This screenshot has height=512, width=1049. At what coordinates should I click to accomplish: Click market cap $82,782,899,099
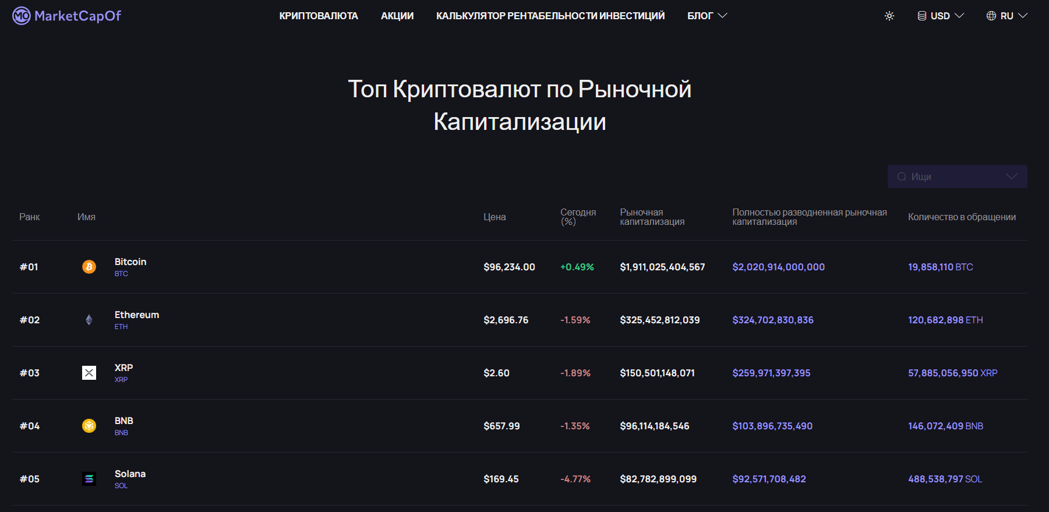coord(658,479)
